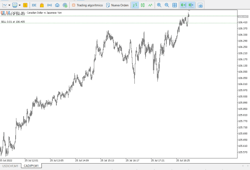The image size is (250, 170).
Task: Expand dropdown arrow next to line chart icon
Action: 9,5
